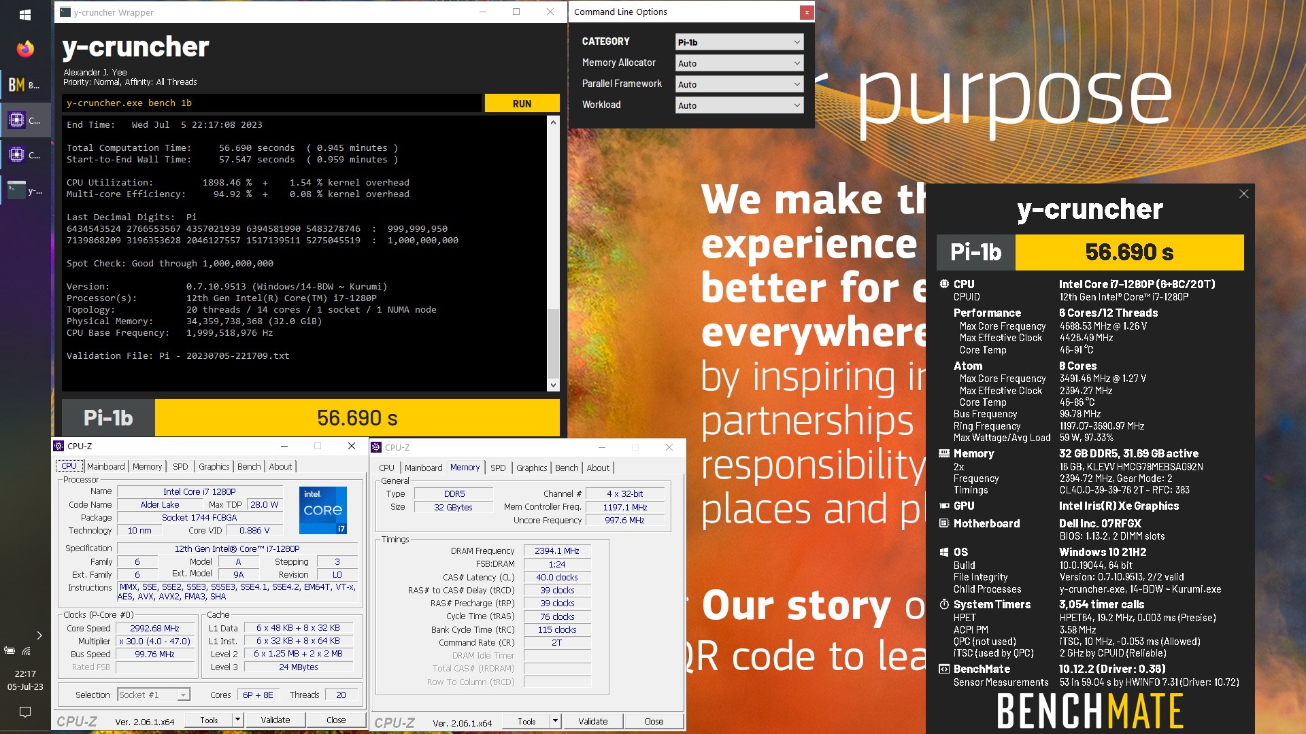Click Close button in left CPU-Z
The image size is (1306, 734).
(x=336, y=720)
